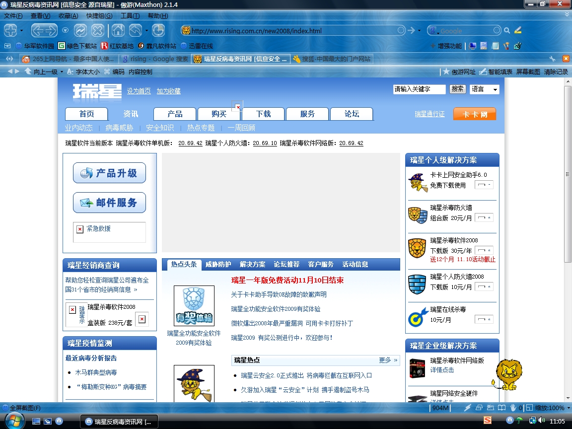Click the Sogou input method tray icon
This screenshot has height=429, width=572.
(x=488, y=421)
